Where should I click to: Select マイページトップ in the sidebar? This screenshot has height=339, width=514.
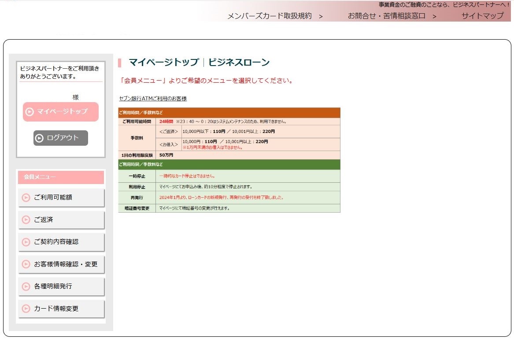[60, 112]
